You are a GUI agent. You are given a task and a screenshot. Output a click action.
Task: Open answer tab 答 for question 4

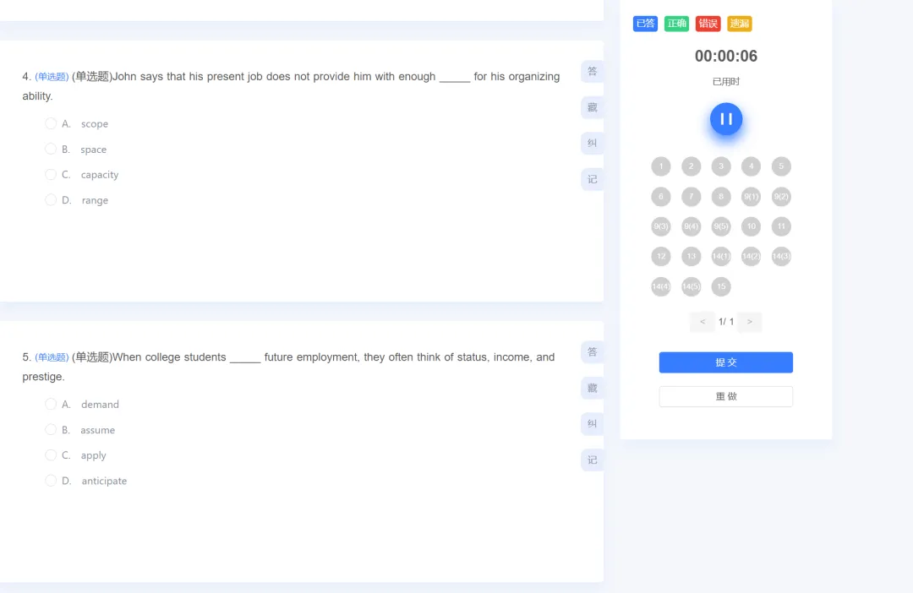tap(592, 71)
